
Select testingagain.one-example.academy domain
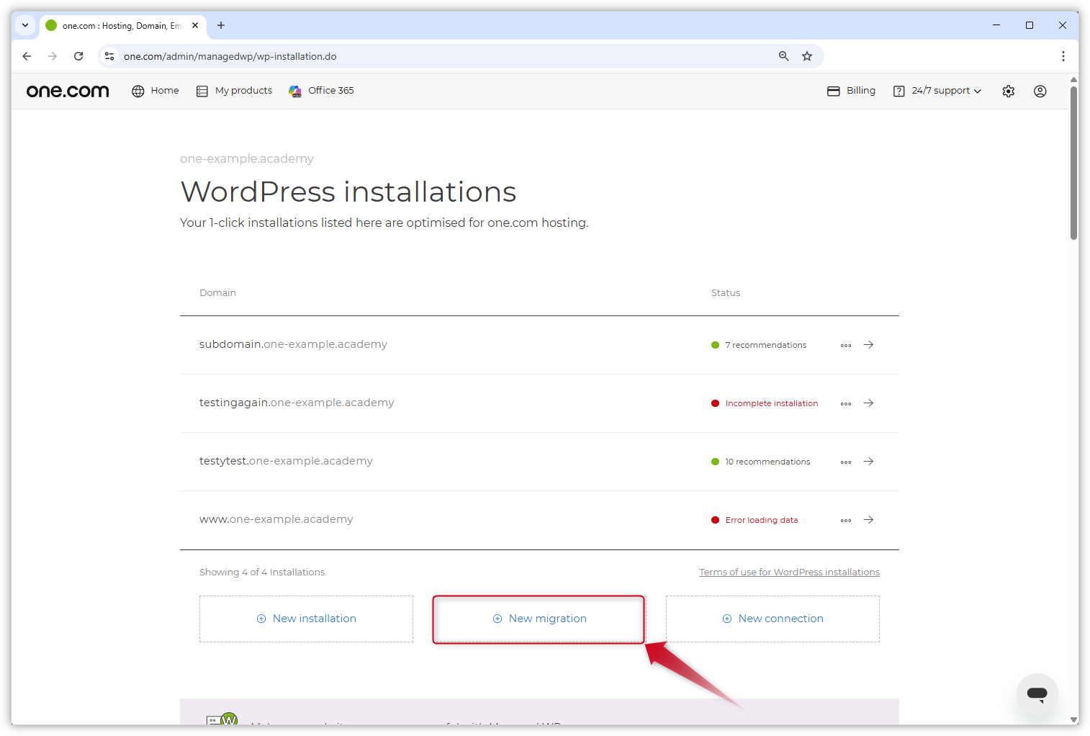pos(297,403)
